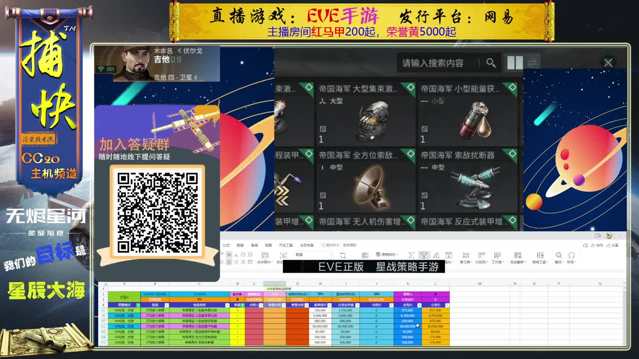639x359 pixels.
Task: Open the filter arrow on the 收购价 column header
Action: 419,305
